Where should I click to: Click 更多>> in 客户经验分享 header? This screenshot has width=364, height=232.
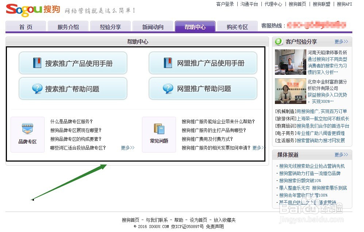341,42
